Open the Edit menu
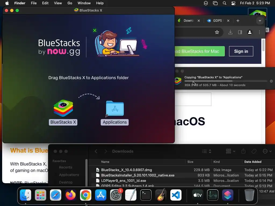Screen dimensions: 275x206 [x=45, y=3]
